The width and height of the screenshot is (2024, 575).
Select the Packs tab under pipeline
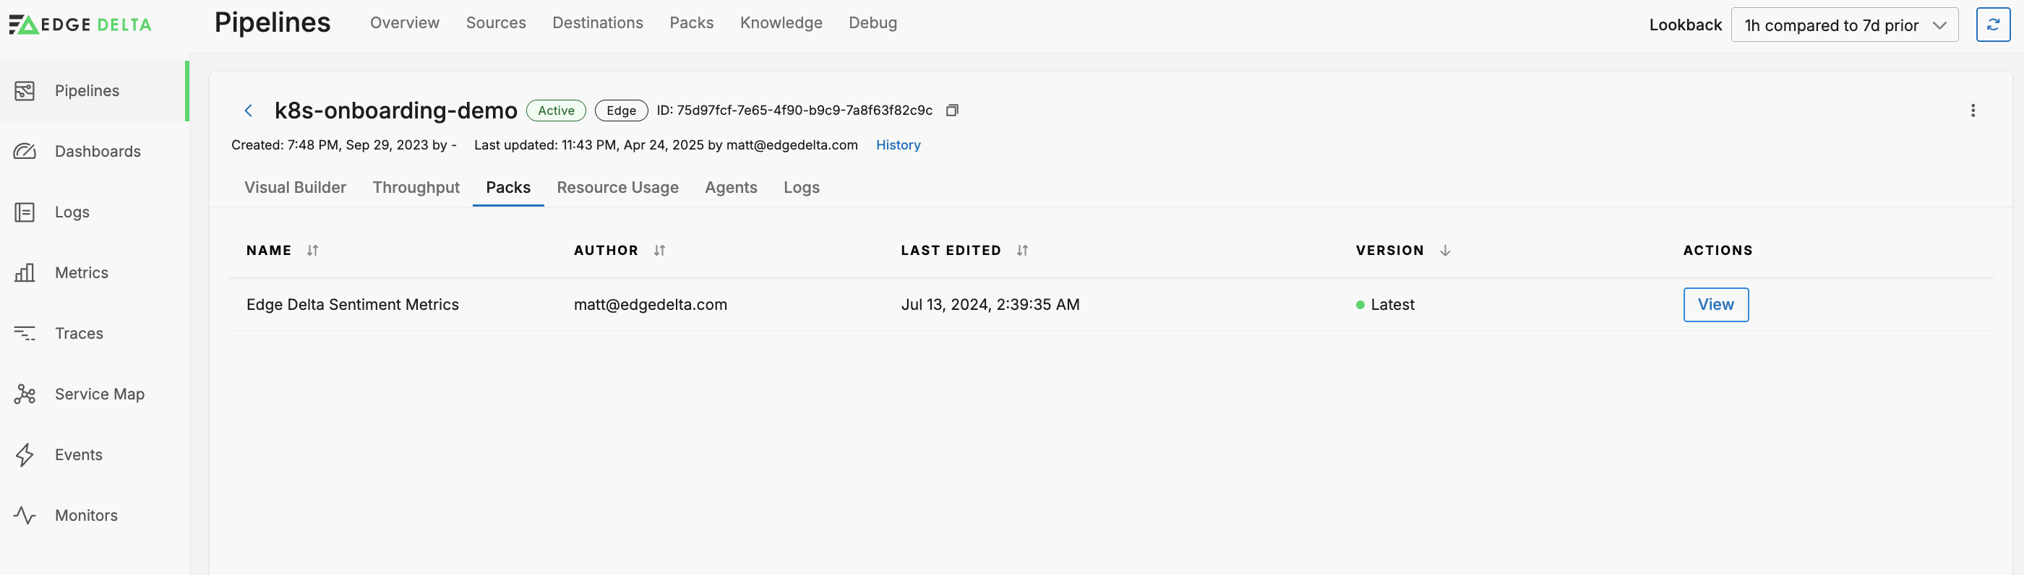click(507, 188)
